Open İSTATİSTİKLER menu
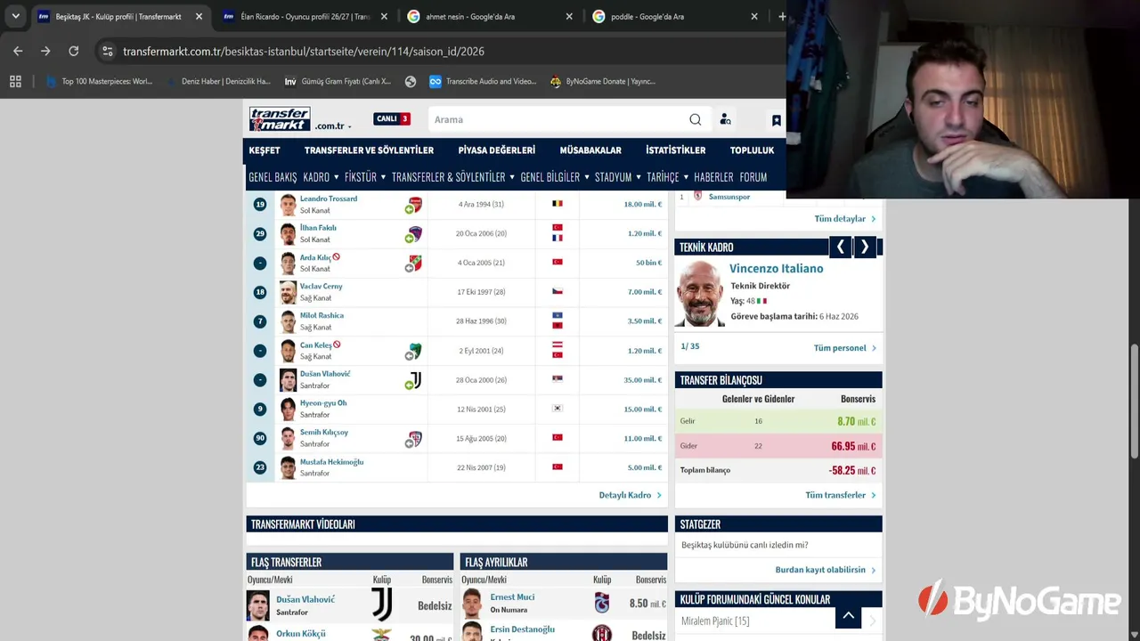 pyautogui.click(x=675, y=150)
